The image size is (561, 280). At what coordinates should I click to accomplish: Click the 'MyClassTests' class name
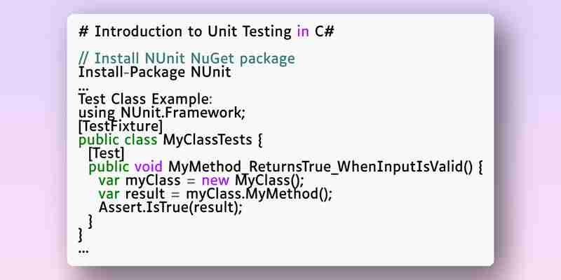coord(208,139)
